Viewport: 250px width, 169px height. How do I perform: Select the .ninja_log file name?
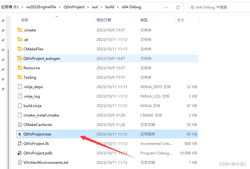point(32,96)
